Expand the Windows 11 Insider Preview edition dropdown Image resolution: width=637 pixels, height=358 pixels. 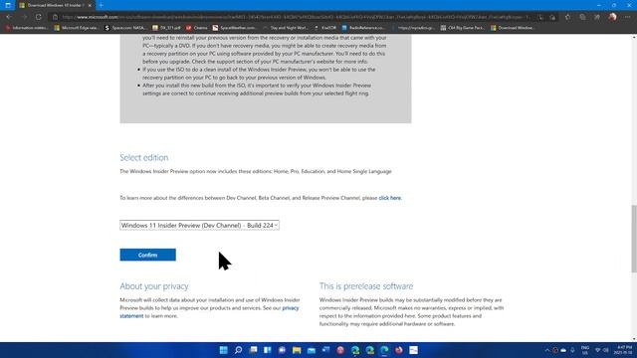tap(199, 225)
